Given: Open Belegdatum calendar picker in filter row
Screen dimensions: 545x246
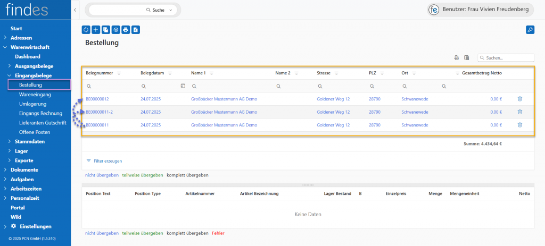Looking at the screenshot, I should [x=183, y=86].
